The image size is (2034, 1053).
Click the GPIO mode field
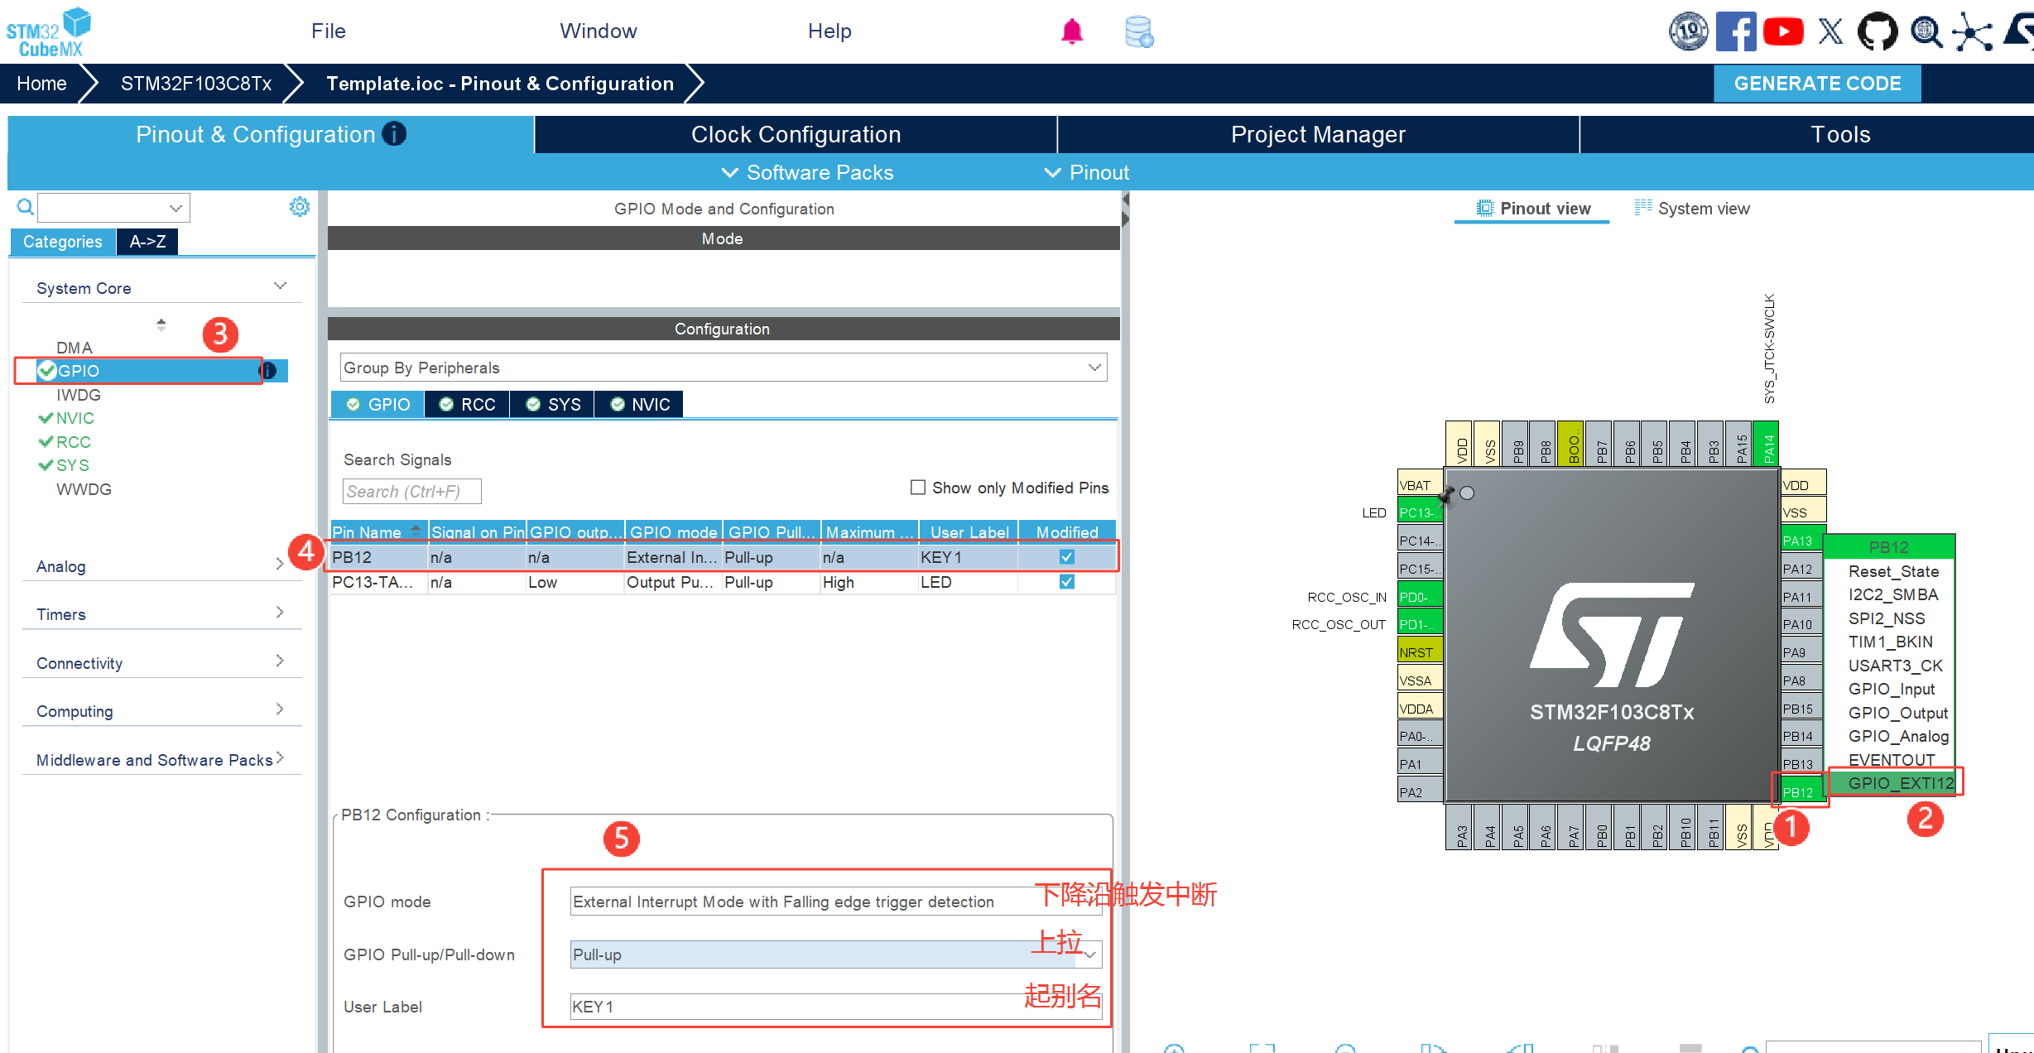point(836,902)
